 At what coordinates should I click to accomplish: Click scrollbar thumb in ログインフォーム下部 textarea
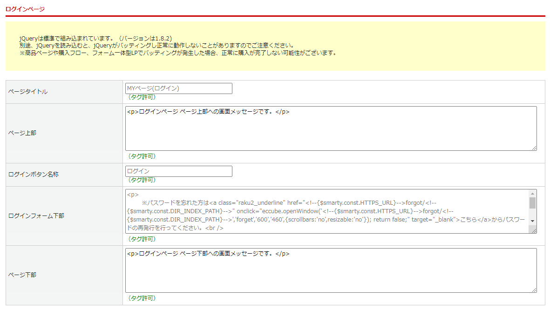[532, 202]
